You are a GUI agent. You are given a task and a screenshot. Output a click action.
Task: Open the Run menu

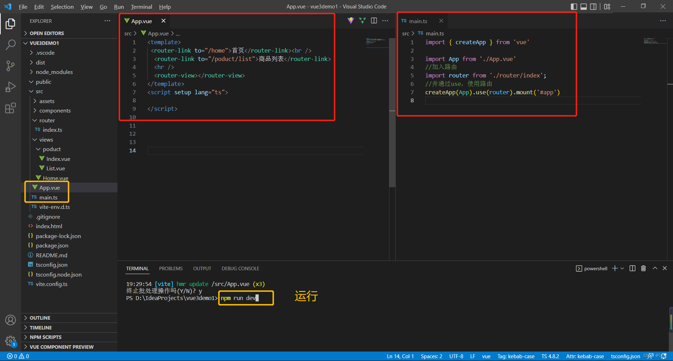tap(119, 7)
